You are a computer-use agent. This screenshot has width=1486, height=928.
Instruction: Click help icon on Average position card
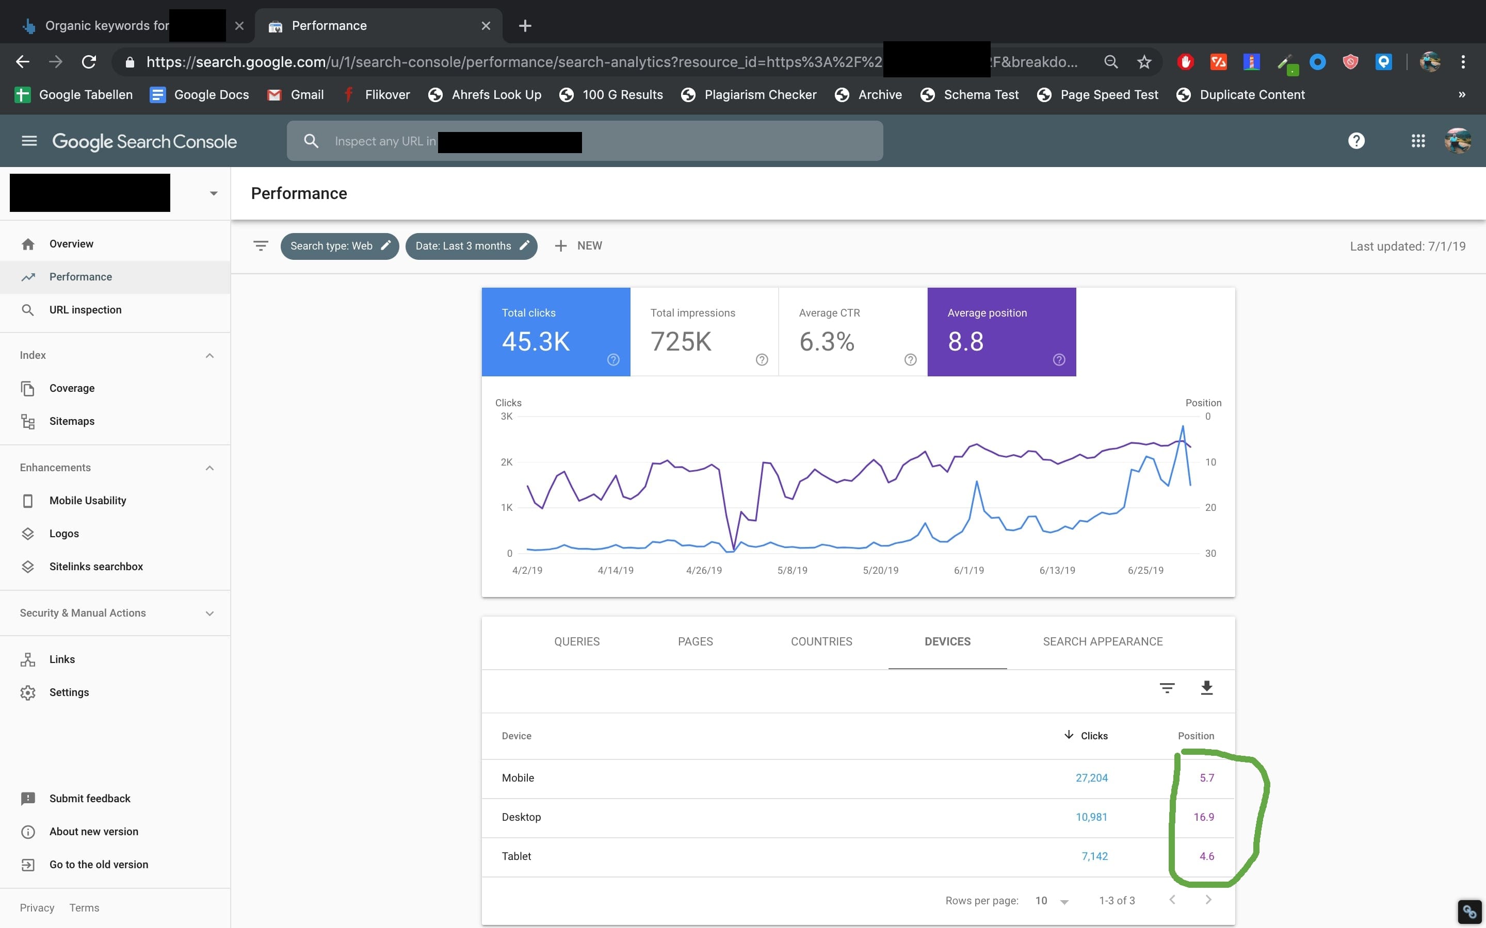pos(1059,360)
